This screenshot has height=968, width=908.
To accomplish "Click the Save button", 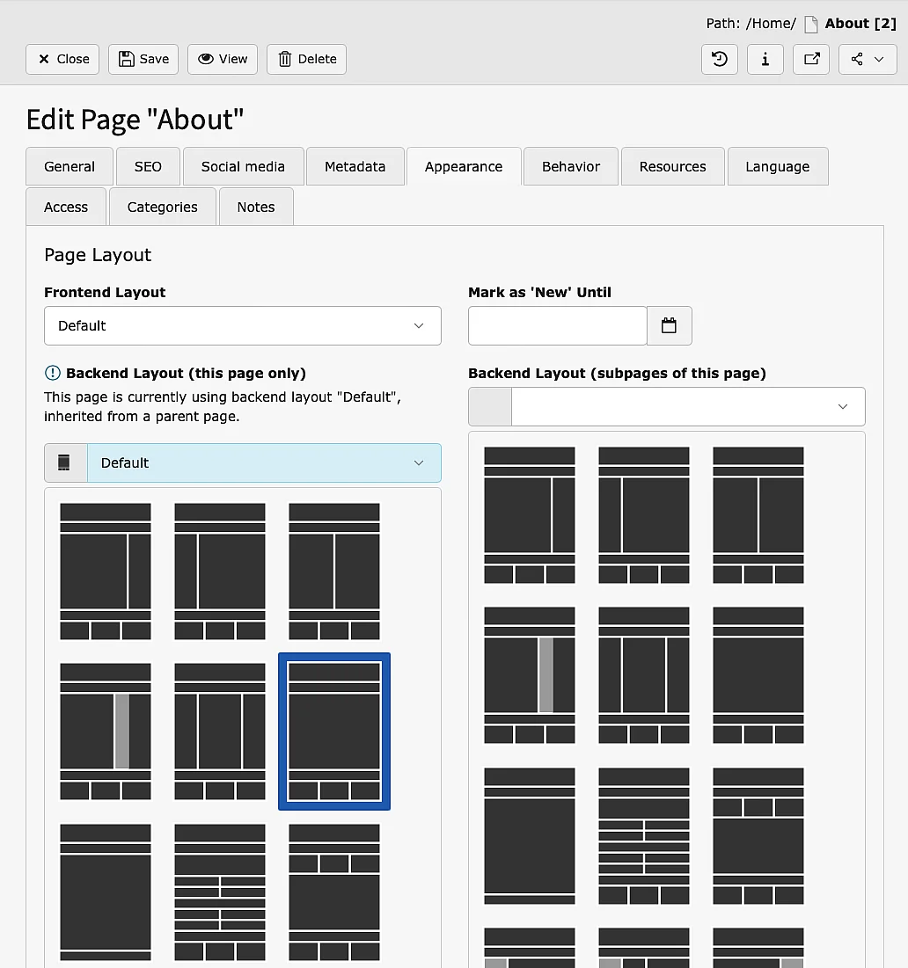I will (x=143, y=59).
